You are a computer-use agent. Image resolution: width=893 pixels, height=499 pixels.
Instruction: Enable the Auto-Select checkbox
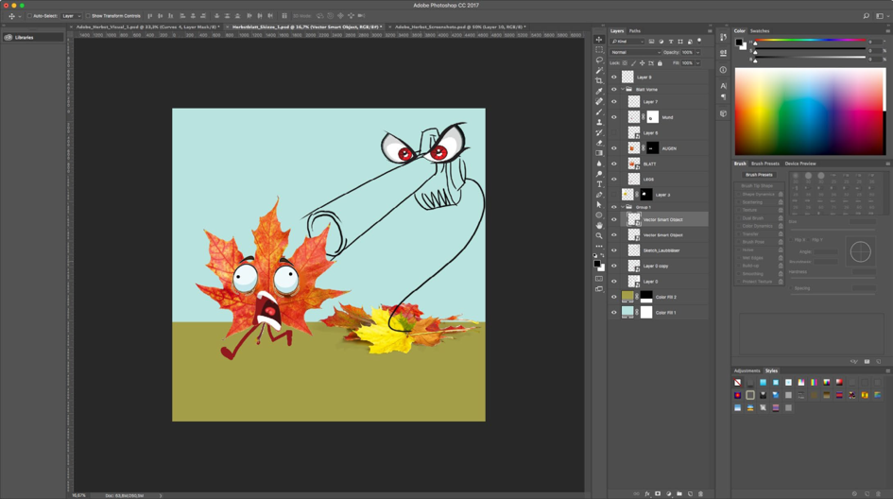pyautogui.click(x=29, y=16)
